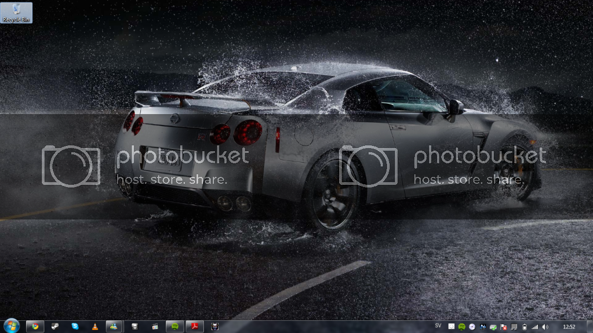The width and height of the screenshot is (593, 333).
Task: Open the SV input language selector
Action: tap(438, 326)
